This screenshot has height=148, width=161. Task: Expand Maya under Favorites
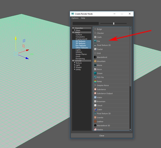click(x=75, y=30)
